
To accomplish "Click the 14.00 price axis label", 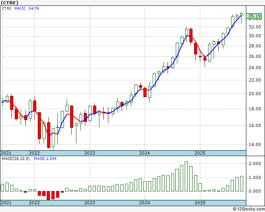I will click(255, 144).
